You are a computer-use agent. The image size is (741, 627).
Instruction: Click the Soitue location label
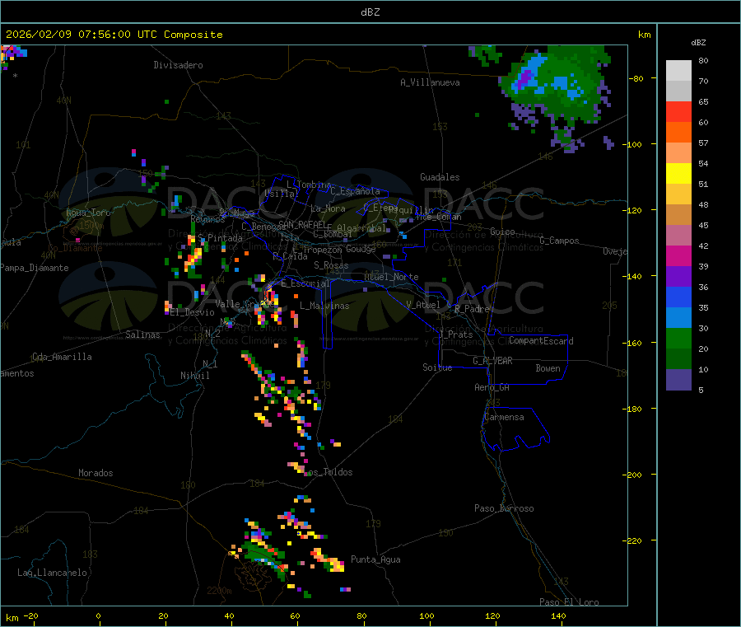tap(438, 367)
